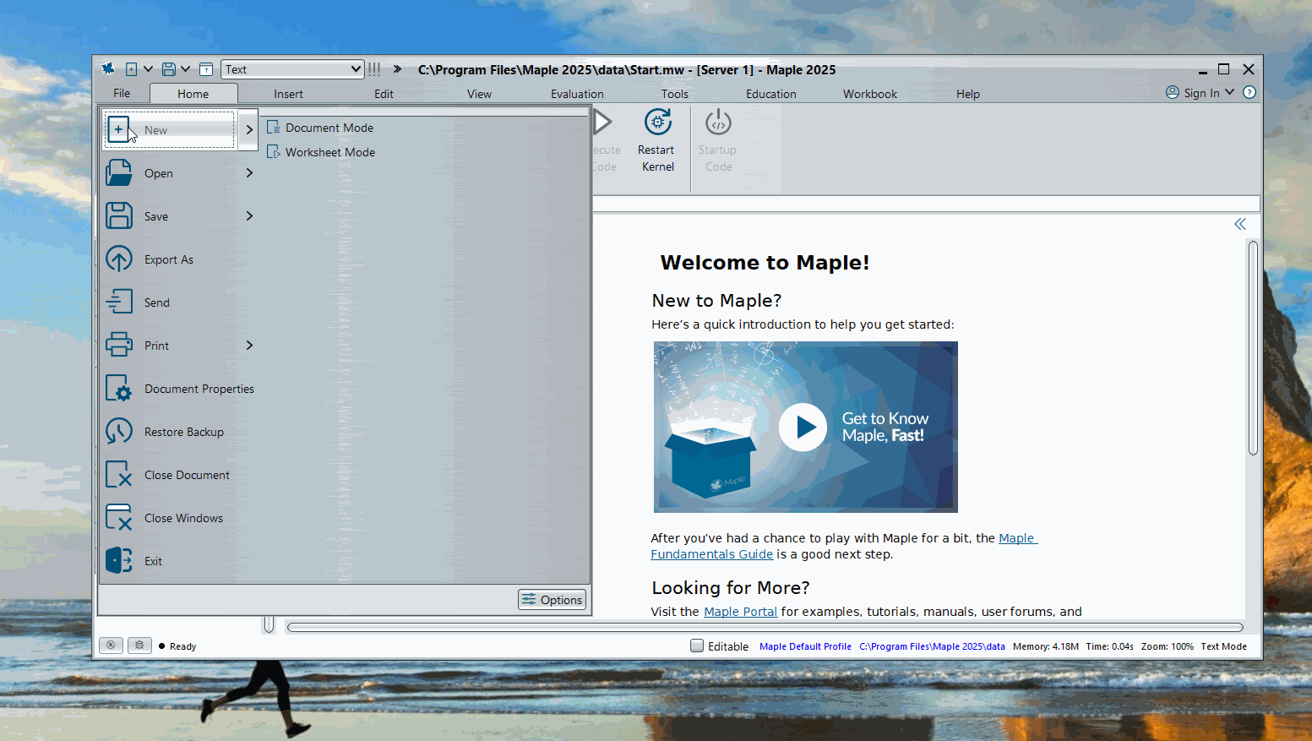1312x741 pixels.
Task: Open the New document dropdown arrow in title bar
Action: 148,69
